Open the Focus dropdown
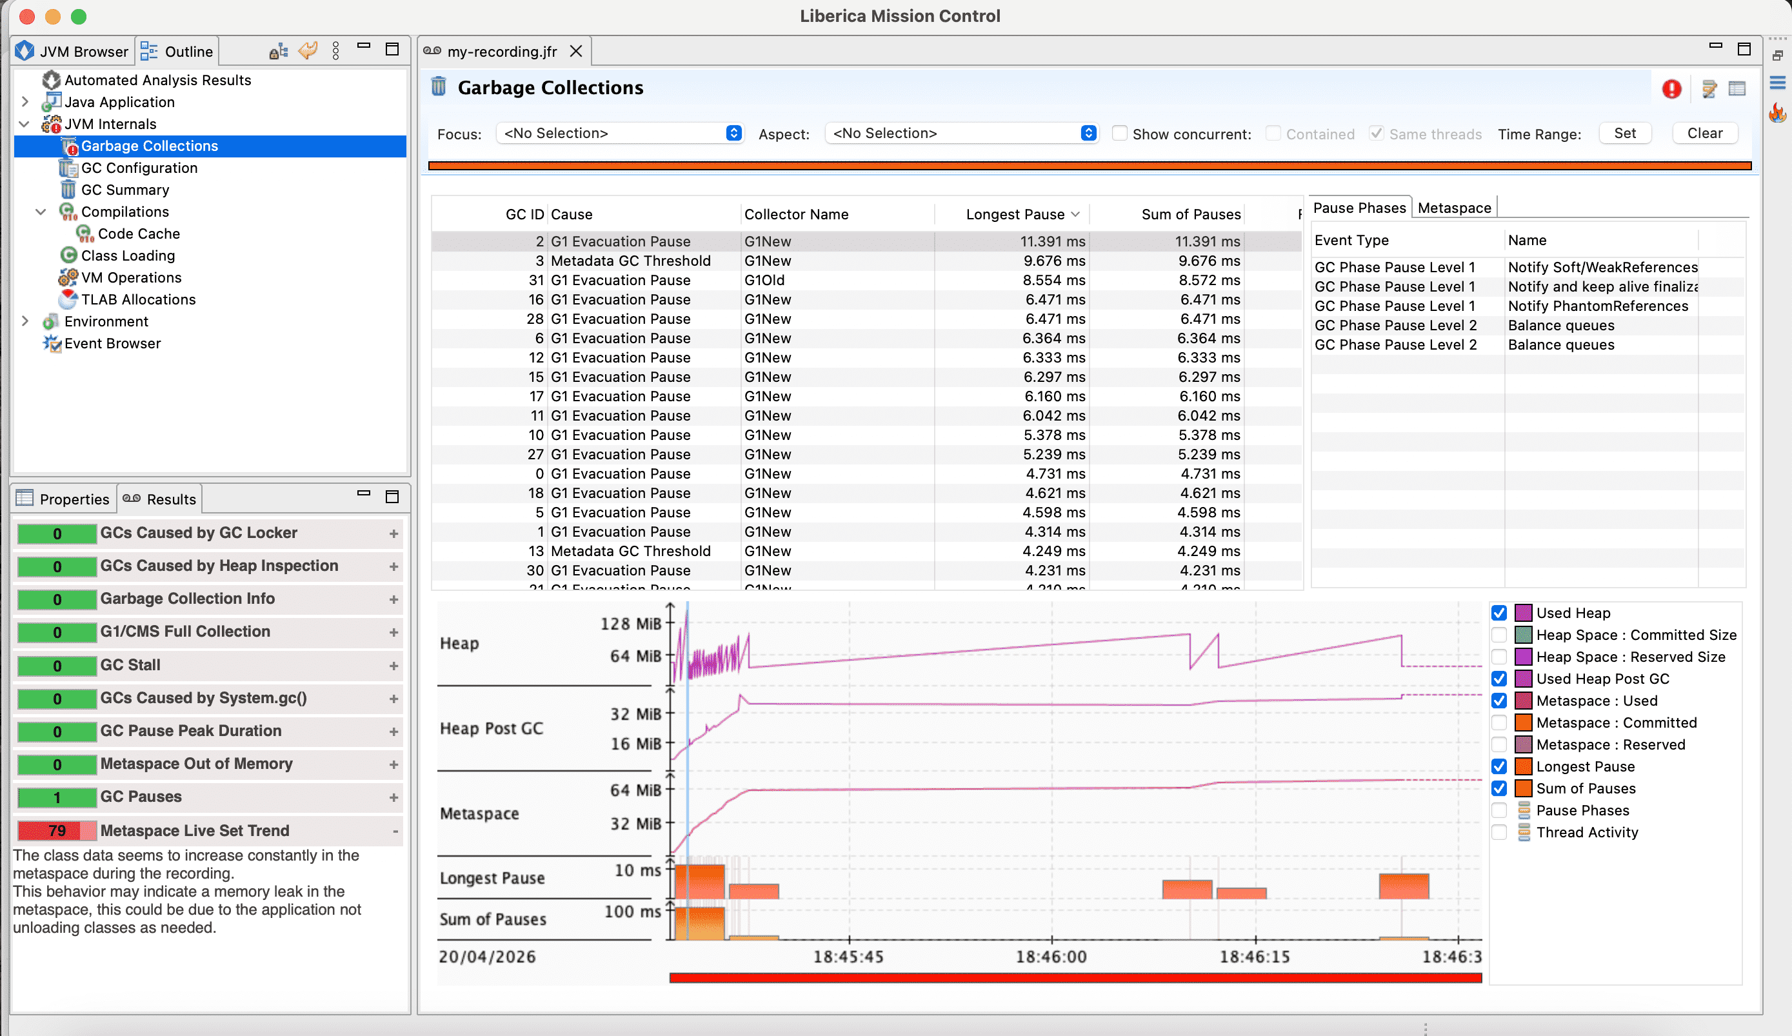Viewport: 1792px width, 1036px height. (x=620, y=134)
